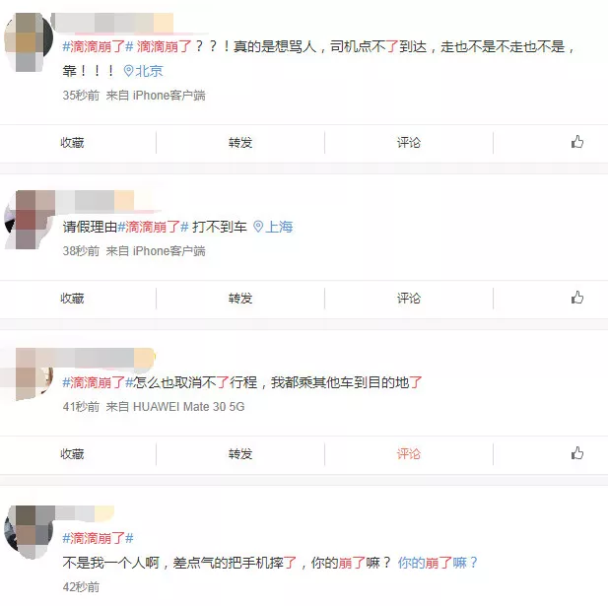Like the HUAWEI Mate 30 post
Screen dimensions: 608x606
[x=577, y=453]
